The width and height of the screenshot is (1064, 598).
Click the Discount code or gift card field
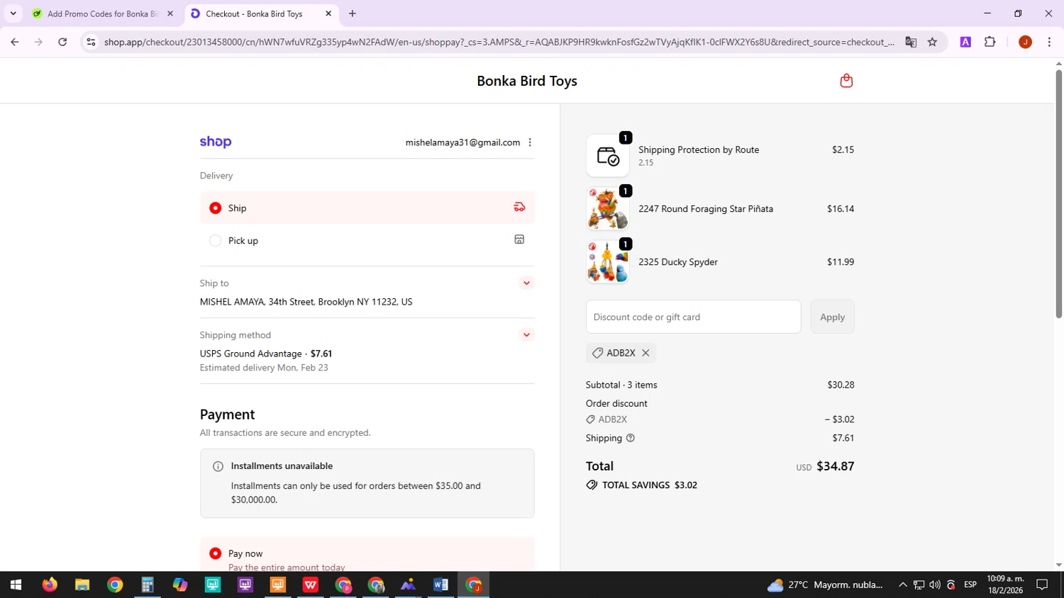click(693, 317)
